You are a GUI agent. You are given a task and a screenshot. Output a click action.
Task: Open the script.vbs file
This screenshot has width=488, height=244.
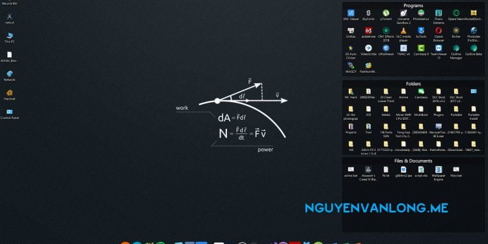coord(421,172)
